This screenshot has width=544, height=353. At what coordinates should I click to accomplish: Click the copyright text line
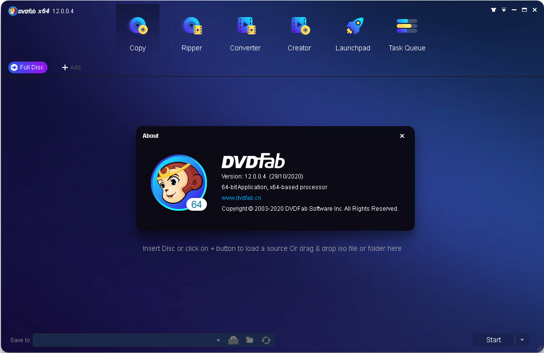click(310, 208)
